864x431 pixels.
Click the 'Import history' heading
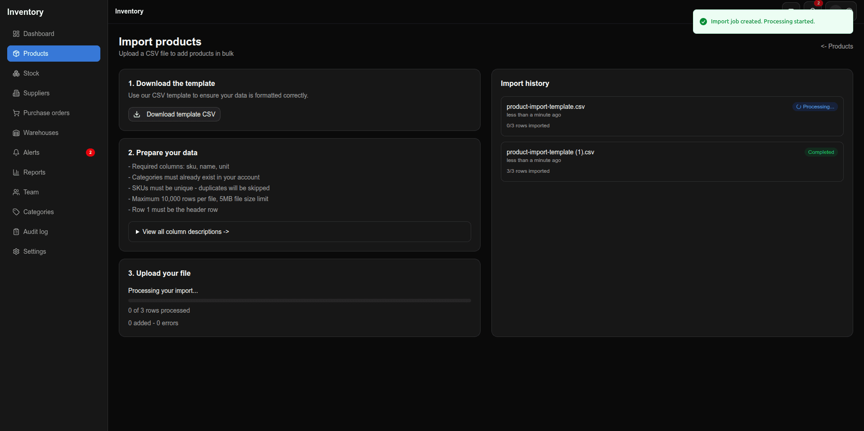click(525, 83)
